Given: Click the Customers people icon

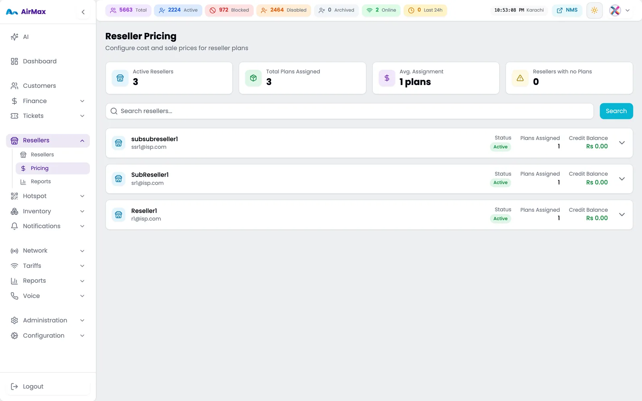Looking at the screenshot, I should (x=14, y=86).
